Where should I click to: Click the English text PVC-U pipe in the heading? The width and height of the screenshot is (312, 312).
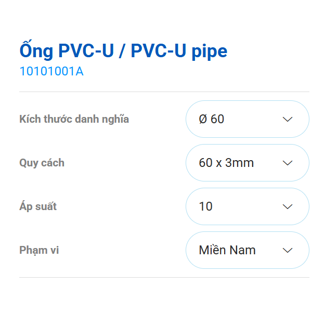(x=179, y=51)
